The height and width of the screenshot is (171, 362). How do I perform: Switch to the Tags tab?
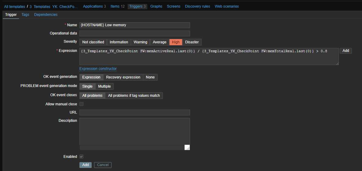point(25,15)
